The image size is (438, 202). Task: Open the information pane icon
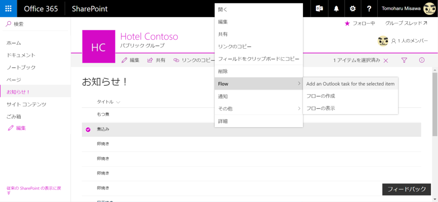422,60
